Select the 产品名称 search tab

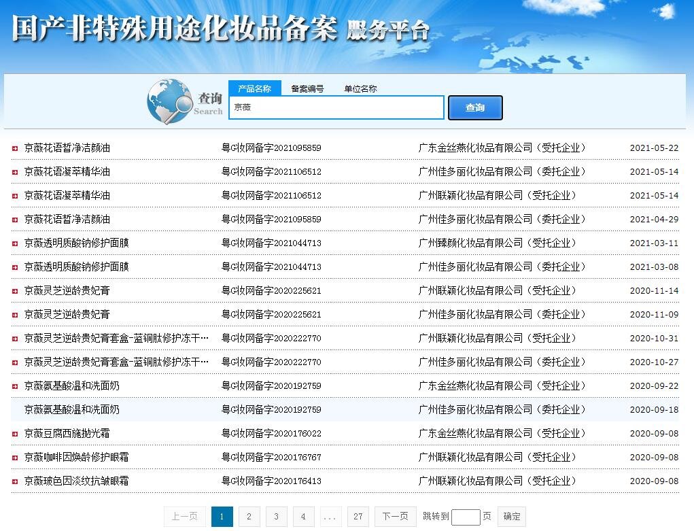point(255,88)
